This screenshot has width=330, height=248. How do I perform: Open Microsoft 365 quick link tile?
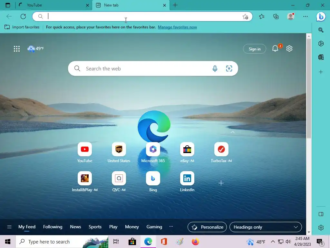[x=153, y=152]
